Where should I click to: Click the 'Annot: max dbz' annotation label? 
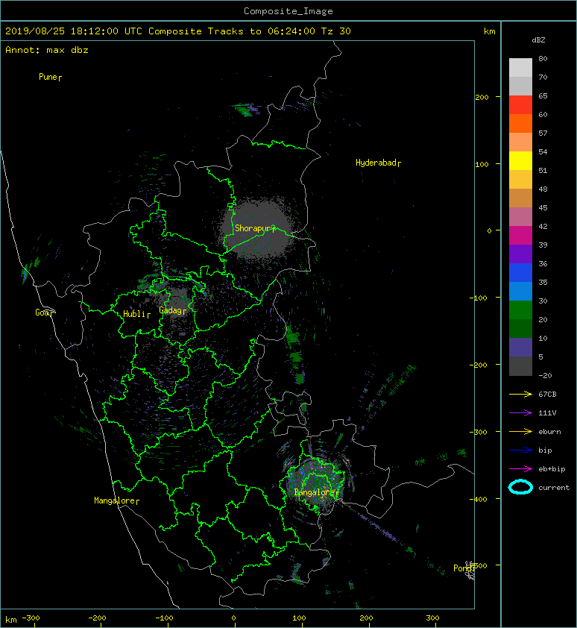(x=47, y=50)
